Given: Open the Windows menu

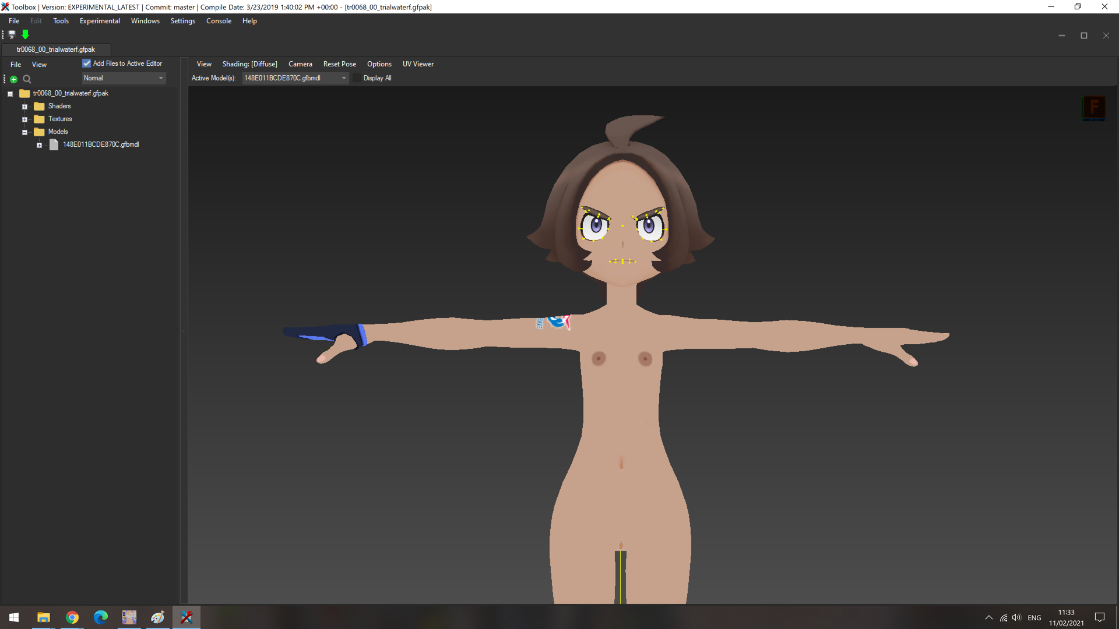Looking at the screenshot, I should coord(145,21).
